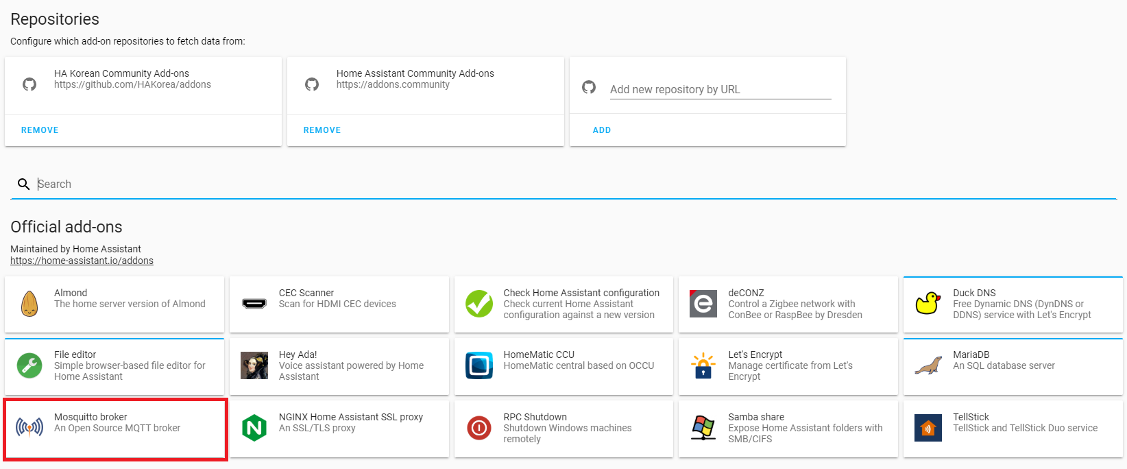Click the ADD repository button
This screenshot has height=469, width=1127.
tap(602, 130)
